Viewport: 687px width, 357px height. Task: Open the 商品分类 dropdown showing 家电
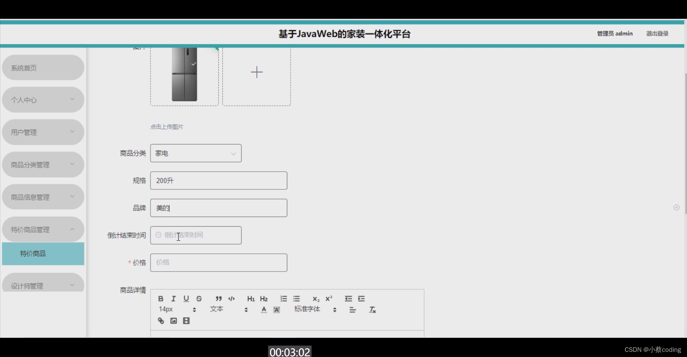click(x=196, y=153)
